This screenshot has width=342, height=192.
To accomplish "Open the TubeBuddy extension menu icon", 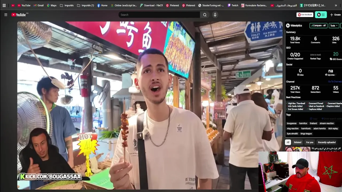I will tap(321, 15).
